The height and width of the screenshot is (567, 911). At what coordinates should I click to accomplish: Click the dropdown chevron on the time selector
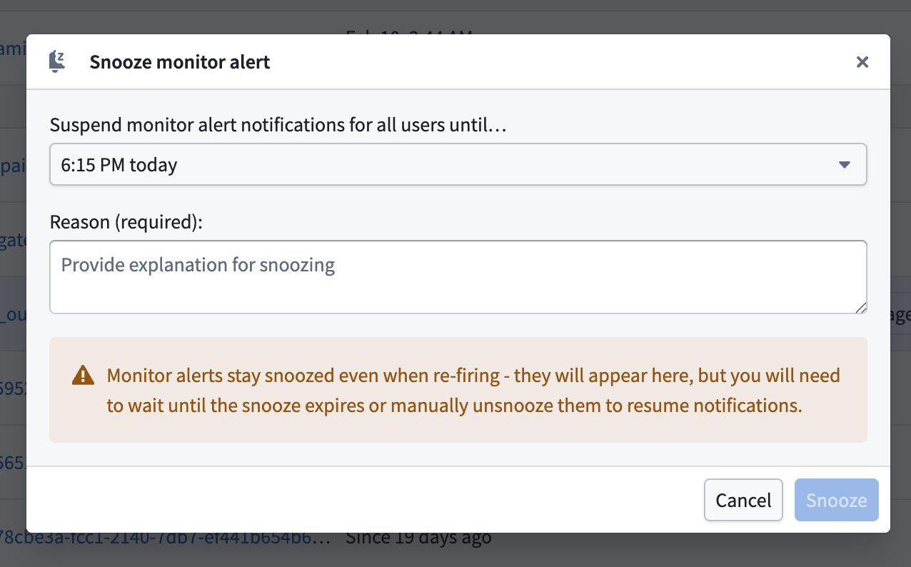[845, 164]
